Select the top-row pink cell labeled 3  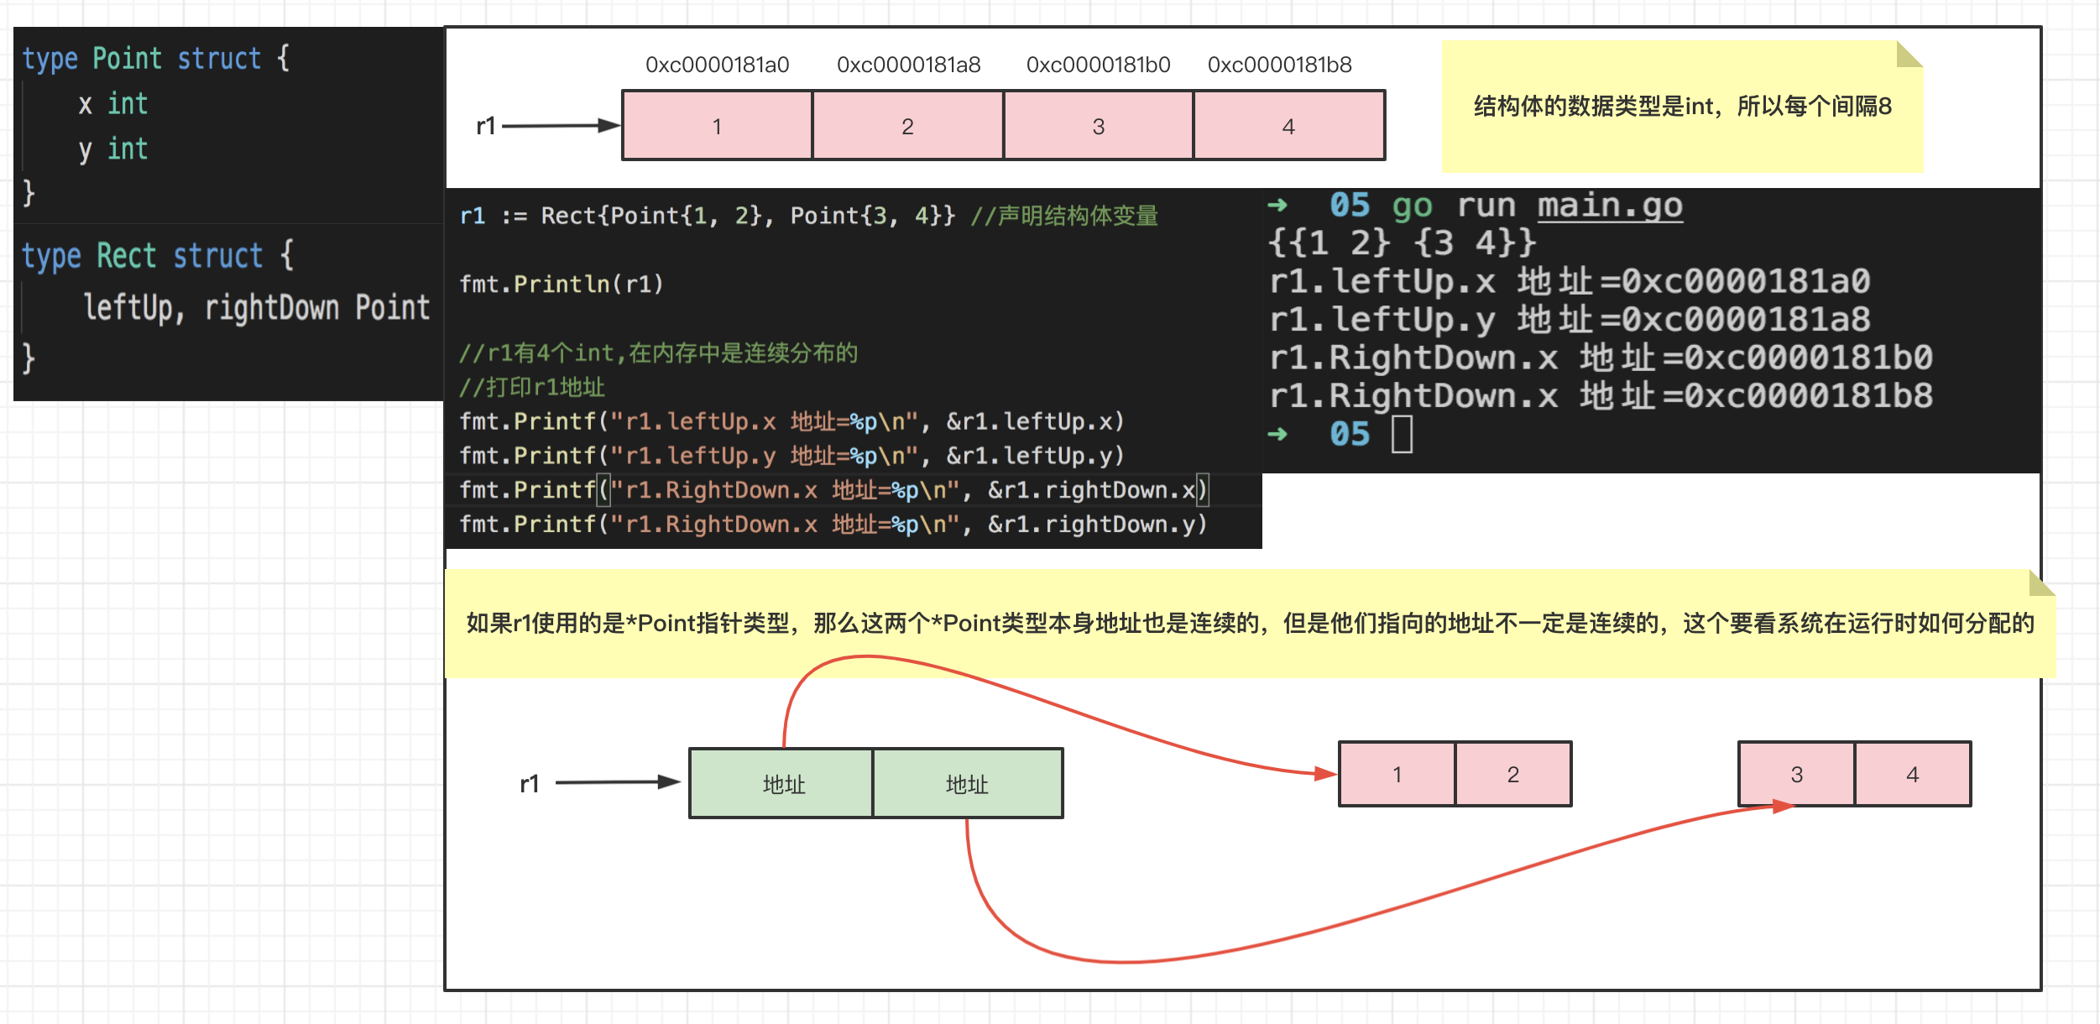click(1098, 126)
